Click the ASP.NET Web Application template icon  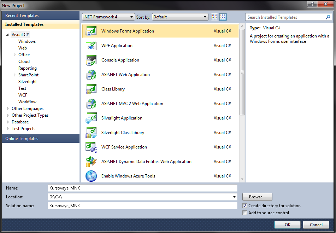click(x=91, y=75)
